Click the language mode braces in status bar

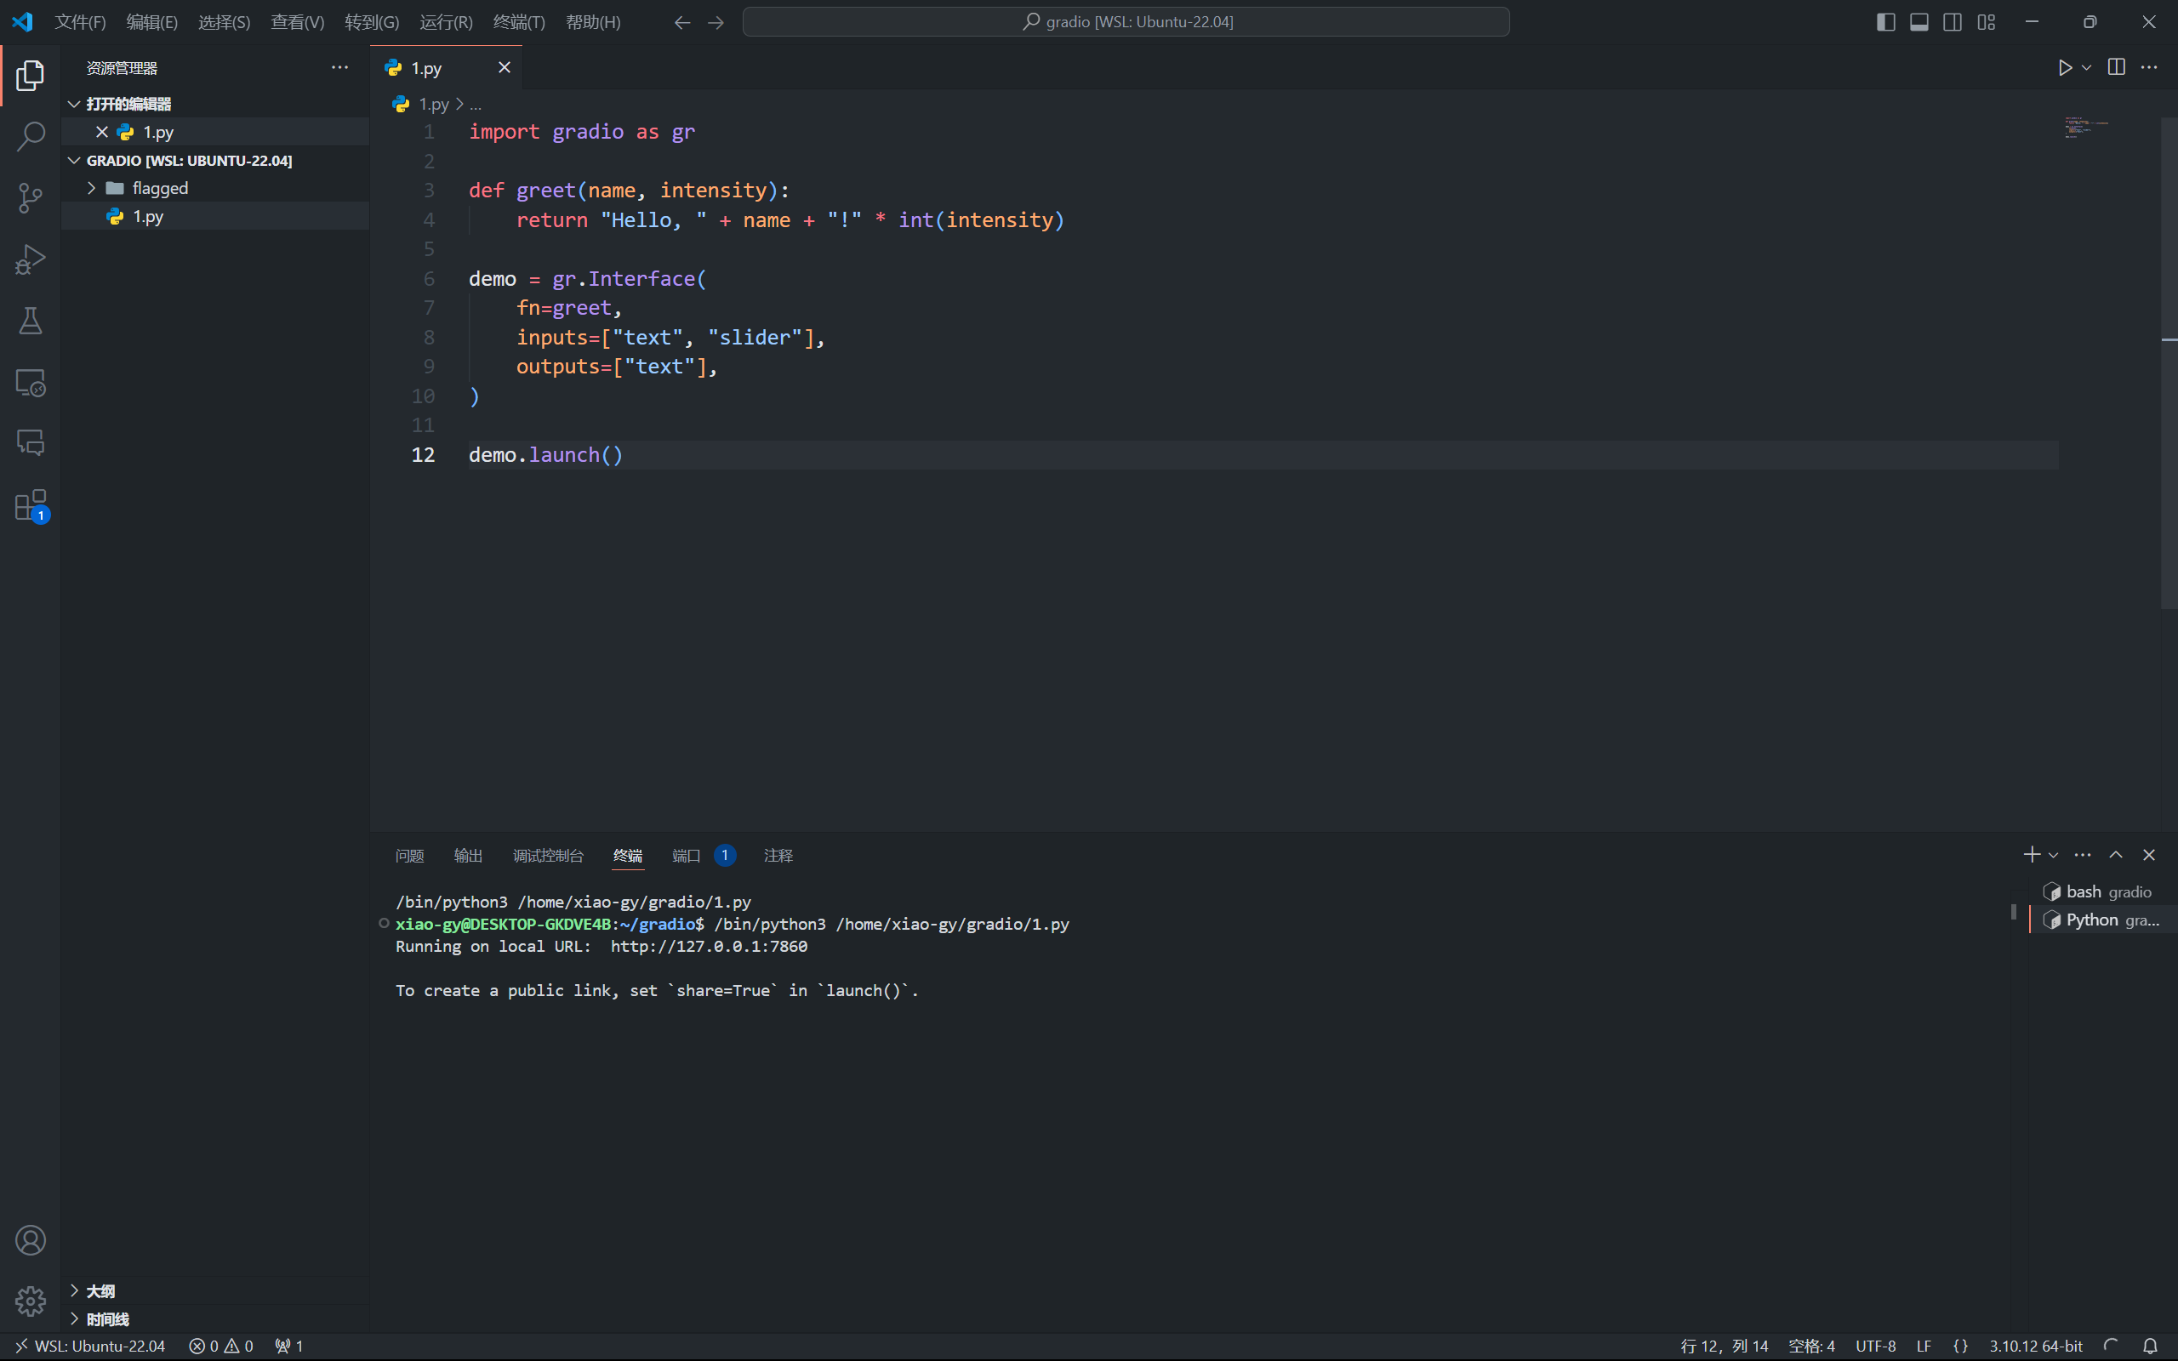pos(1960,1346)
